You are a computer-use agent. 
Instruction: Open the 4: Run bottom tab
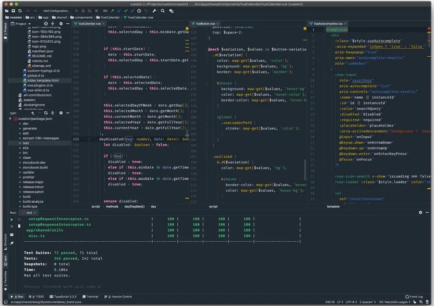pyautogui.click(x=17, y=297)
